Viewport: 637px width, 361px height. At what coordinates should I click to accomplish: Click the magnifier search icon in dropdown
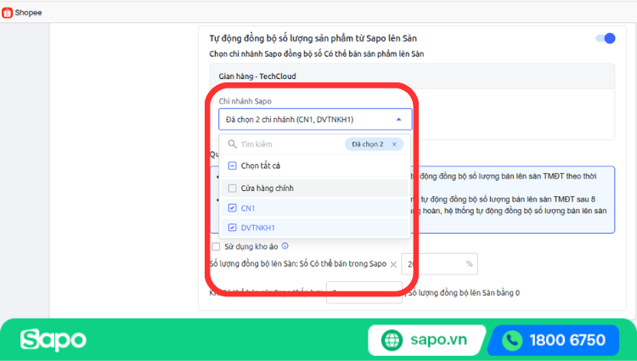233,144
